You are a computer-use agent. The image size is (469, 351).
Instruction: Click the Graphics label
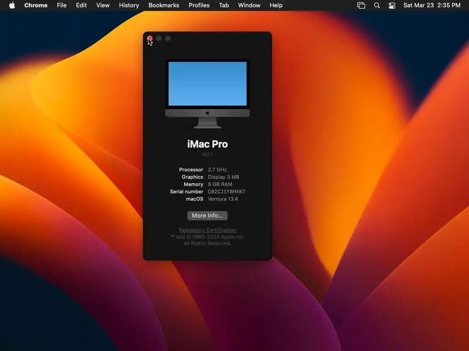[x=192, y=177]
